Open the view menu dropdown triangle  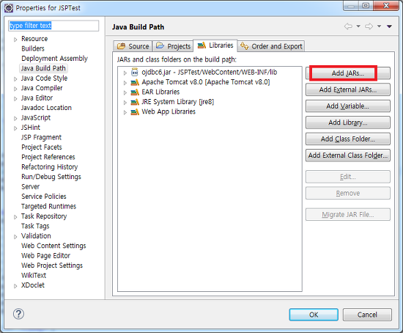(389, 26)
